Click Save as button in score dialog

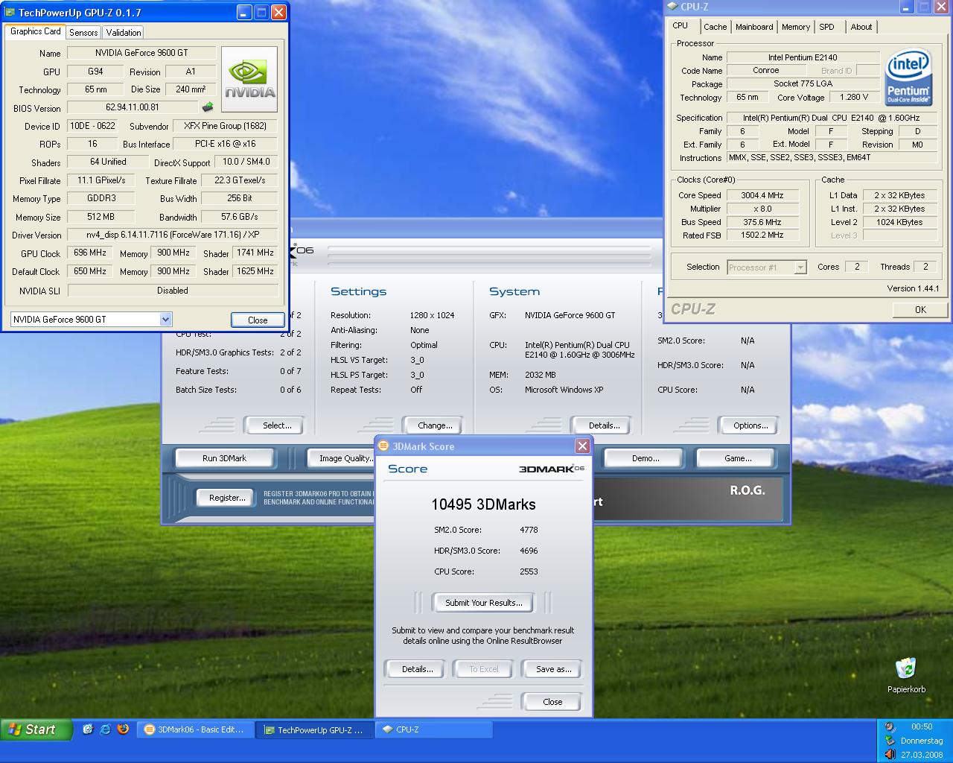pos(553,669)
